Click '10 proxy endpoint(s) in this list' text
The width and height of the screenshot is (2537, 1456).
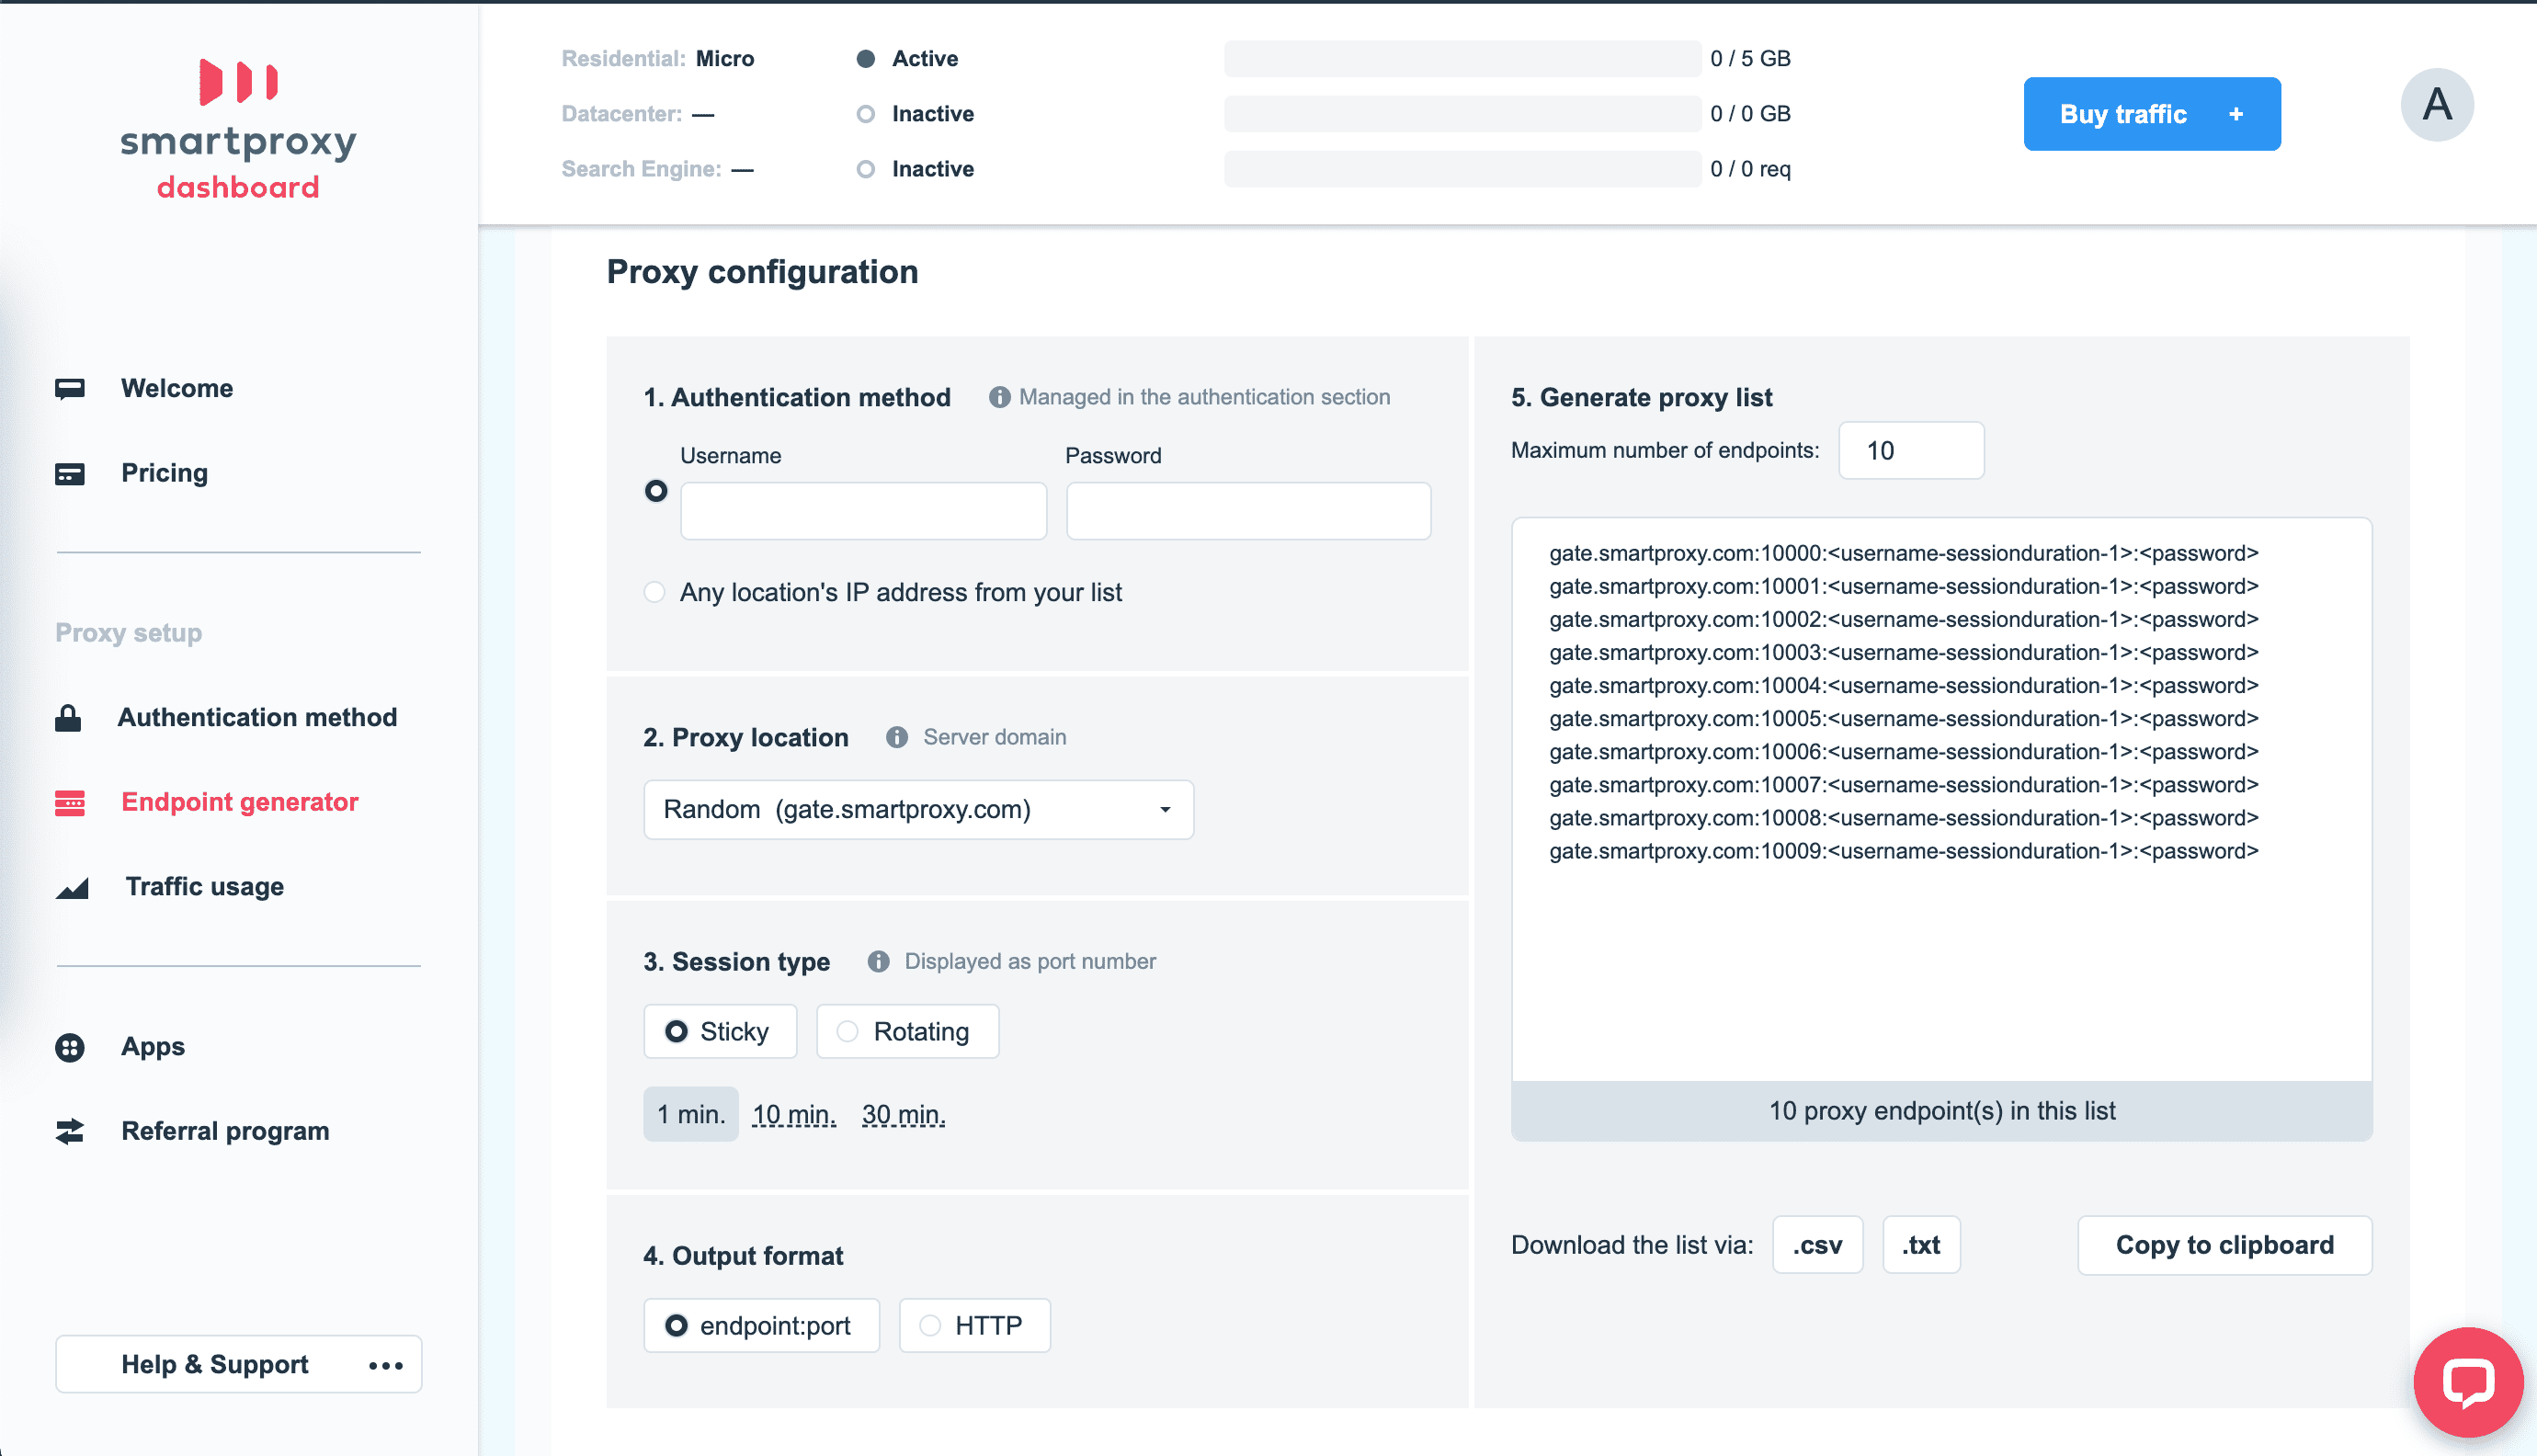pos(1941,1111)
